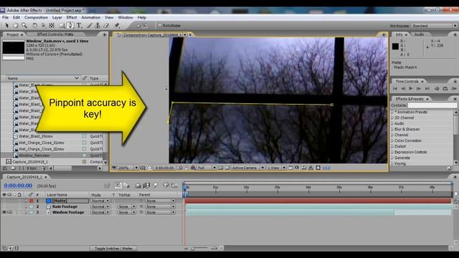The width and height of the screenshot is (459, 258).
Task: Switch to the Audio panel tab
Action: pyautogui.click(x=419, y=34)
